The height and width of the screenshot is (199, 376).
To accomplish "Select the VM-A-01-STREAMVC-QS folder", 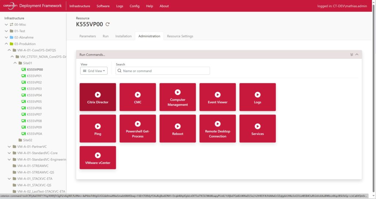I will click(x=33, y=172).
